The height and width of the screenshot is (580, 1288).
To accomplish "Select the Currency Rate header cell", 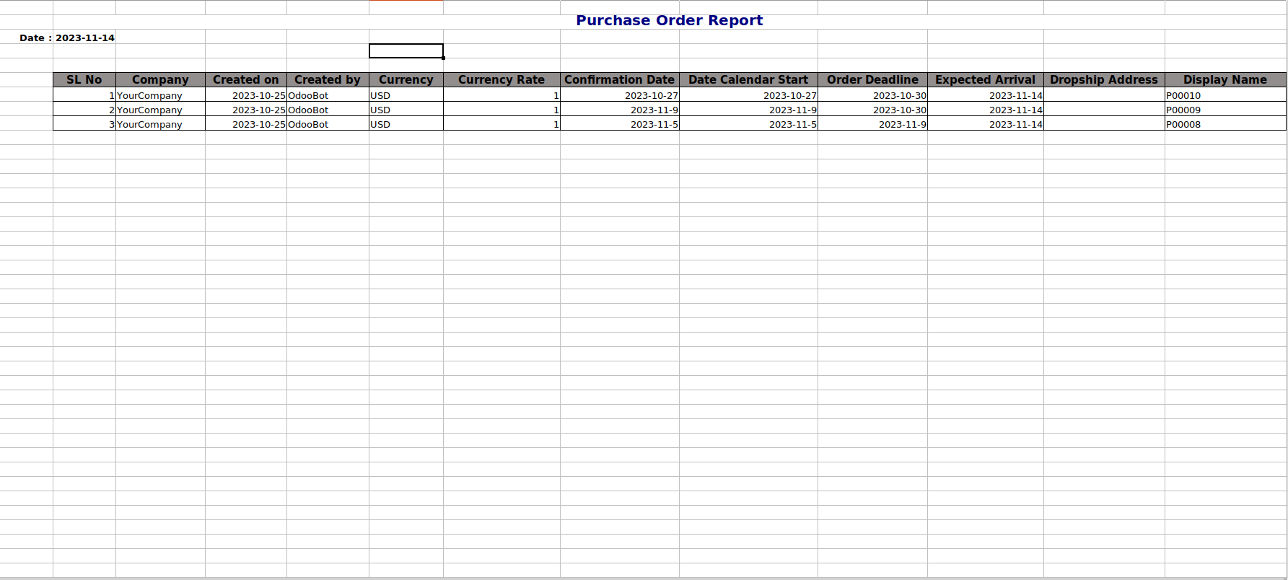I will pyautogui.click(x=501, y=80).
